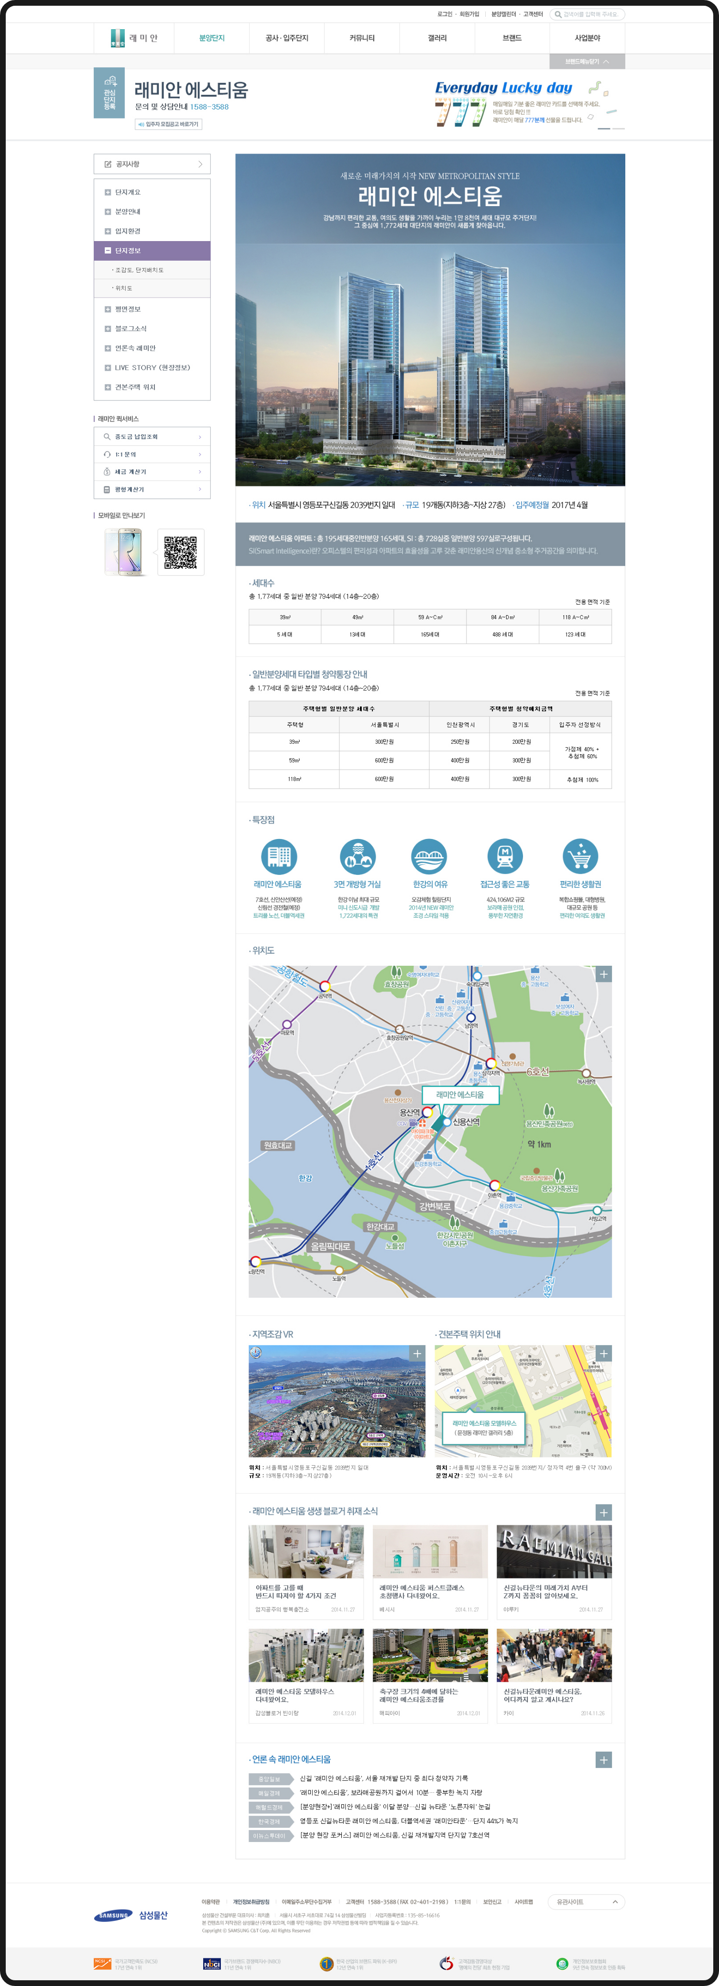Open the 갤러리 navigation tab
Image resolution: width=719 pixels, height=1986 pixels.
437,38
